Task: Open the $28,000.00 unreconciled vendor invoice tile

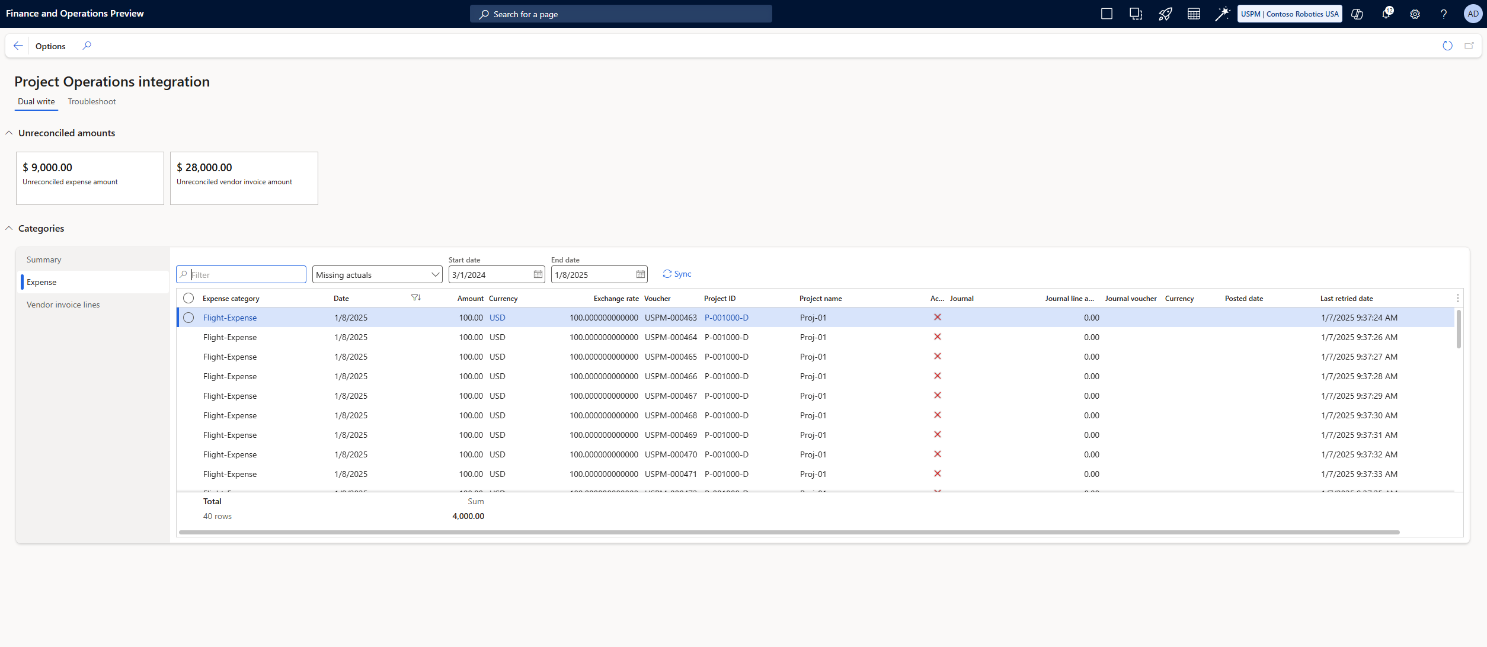Action: pyautogui.click(x=244, y=178)
